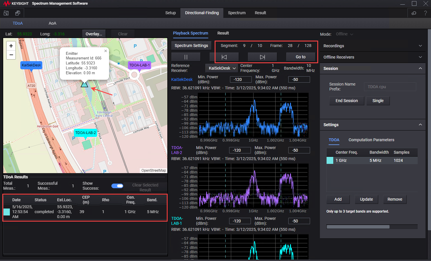Click the KaiSekDesk spectrum plot

(253, 115)
